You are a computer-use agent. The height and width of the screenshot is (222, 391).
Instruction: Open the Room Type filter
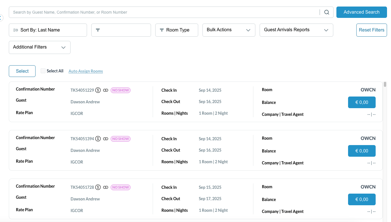(x=177, y=30)
